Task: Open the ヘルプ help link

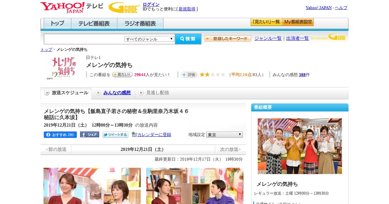Action: 341,8
